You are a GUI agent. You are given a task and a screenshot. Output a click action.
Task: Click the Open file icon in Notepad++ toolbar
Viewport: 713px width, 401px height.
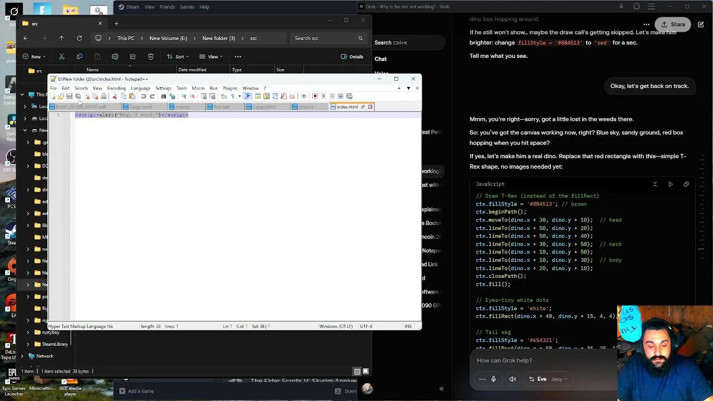pyautogui.click(x=61, y=96)
